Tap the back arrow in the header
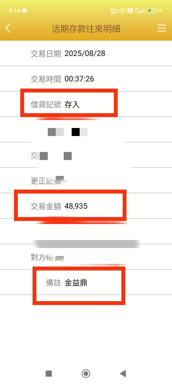The height and width of the screenshot is (384, 172). (8, 28)
